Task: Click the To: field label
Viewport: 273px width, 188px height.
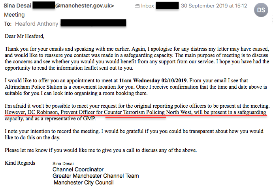Action: tap(8, 24)
